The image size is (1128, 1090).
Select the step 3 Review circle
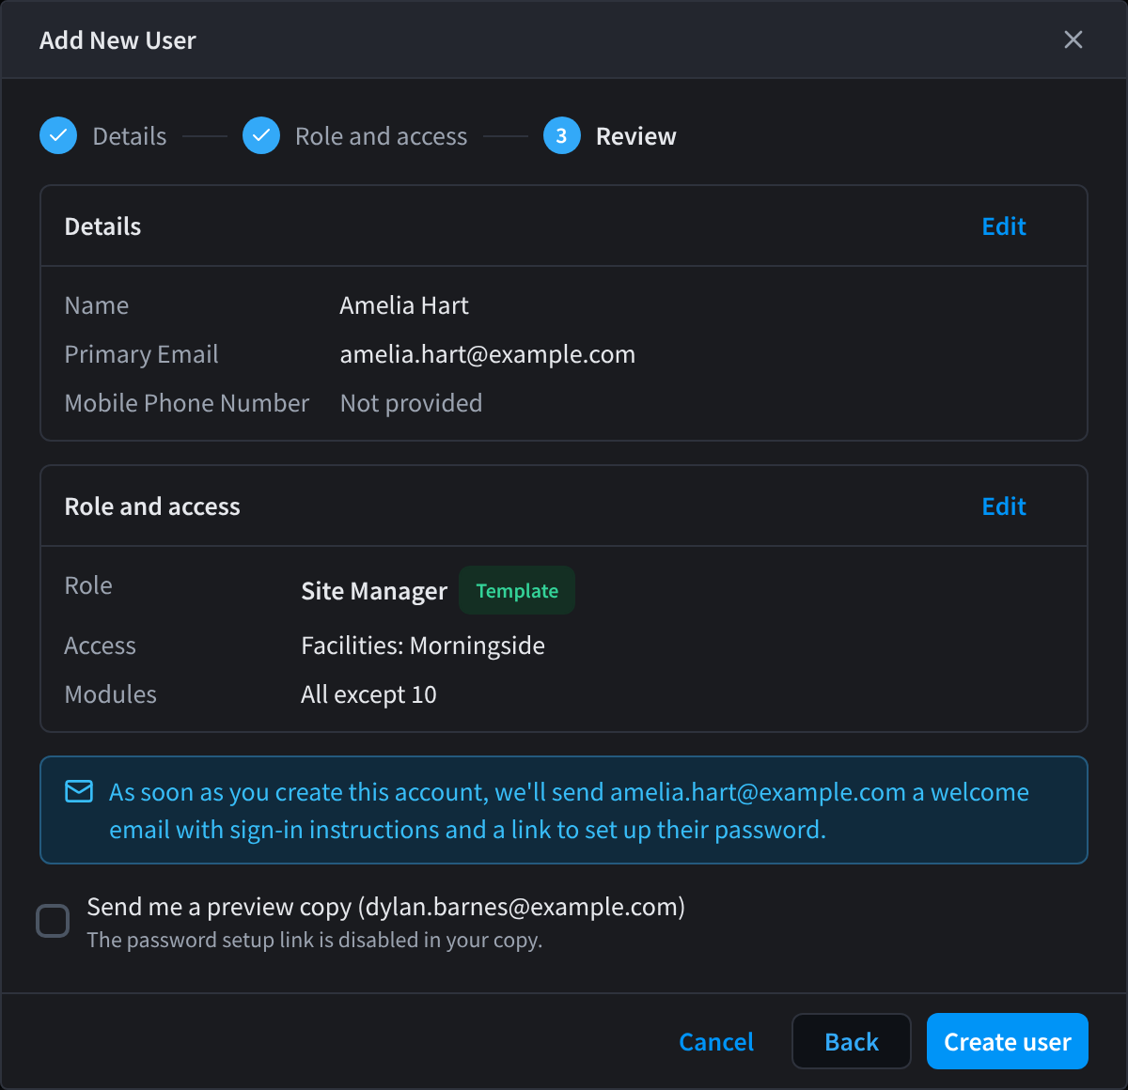[x=562, y=135]
